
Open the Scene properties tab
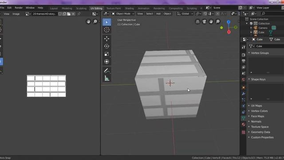(244, 73)
